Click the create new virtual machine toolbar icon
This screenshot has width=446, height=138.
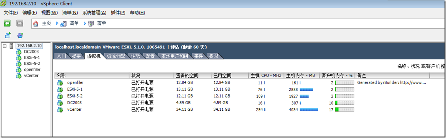[8, 35]
